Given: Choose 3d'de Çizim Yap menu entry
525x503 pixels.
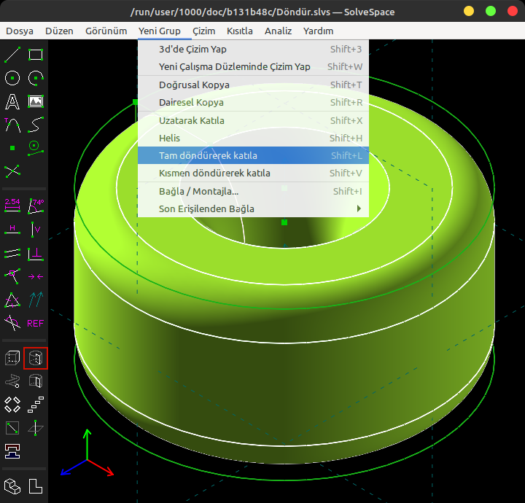Looking at the screenshot, I should [253, 49].
